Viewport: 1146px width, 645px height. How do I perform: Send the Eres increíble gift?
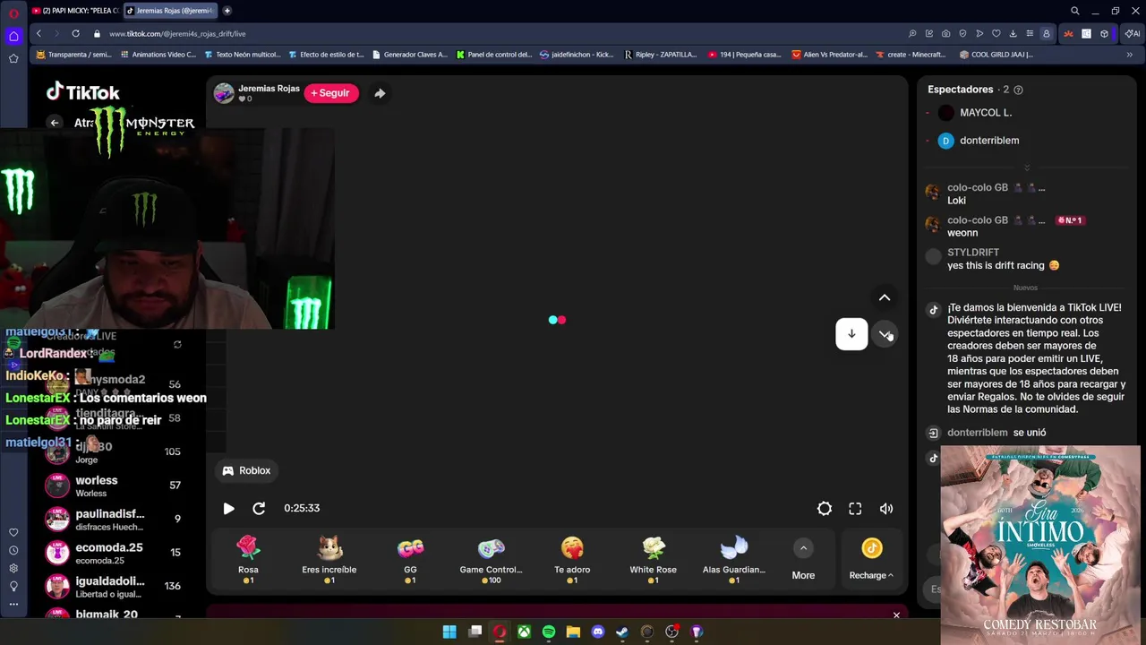(329, 560)
